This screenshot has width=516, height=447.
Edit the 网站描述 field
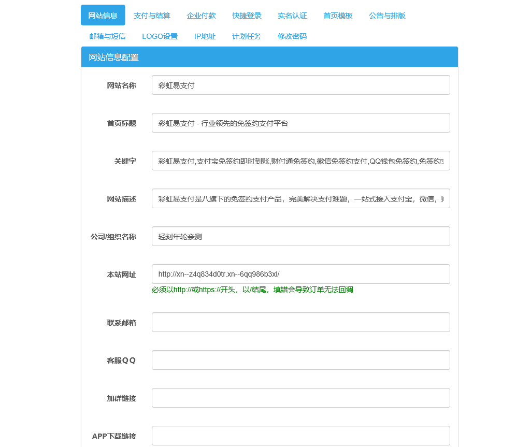[300, 198]
